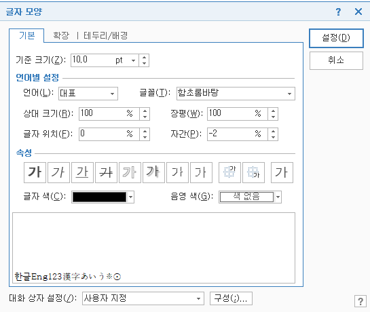Toggle the superscript attribute button
This screenshot has height=312, width=370.
[230, 172]
